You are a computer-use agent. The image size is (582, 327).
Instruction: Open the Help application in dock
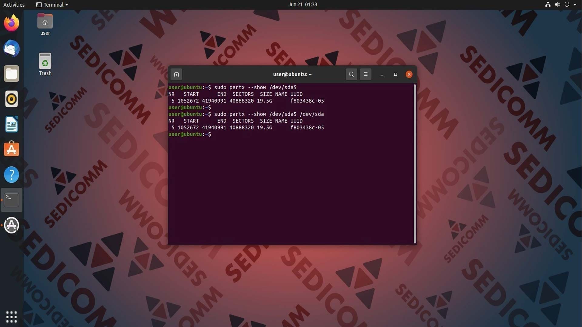pos(12,175)
